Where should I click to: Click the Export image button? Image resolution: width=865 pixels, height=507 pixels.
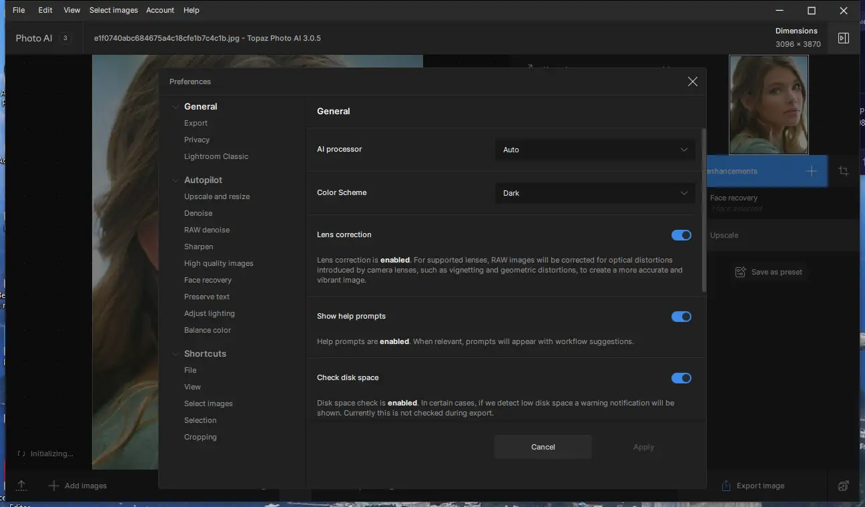tap(753, 486)
